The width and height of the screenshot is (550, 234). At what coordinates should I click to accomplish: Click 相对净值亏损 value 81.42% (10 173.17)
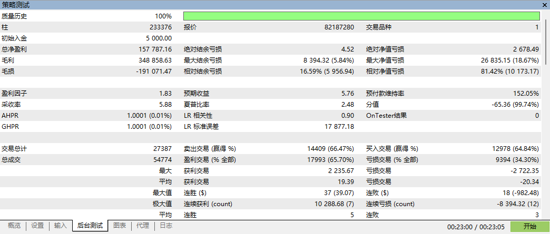coord(510,72)
